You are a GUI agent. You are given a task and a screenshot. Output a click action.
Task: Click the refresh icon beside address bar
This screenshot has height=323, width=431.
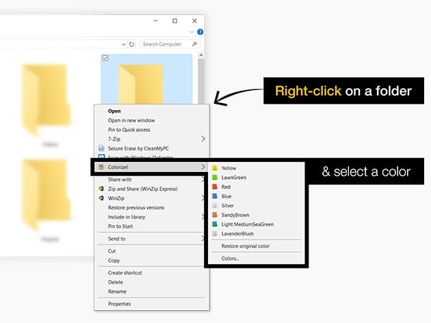pyautogui.click(x=131, y=44)
